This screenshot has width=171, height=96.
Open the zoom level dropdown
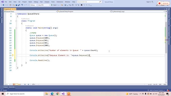7,84
